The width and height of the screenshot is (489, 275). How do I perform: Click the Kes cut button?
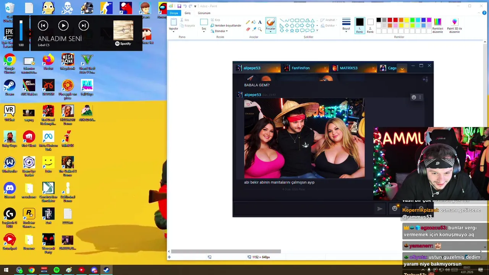(x=185, y=20)
